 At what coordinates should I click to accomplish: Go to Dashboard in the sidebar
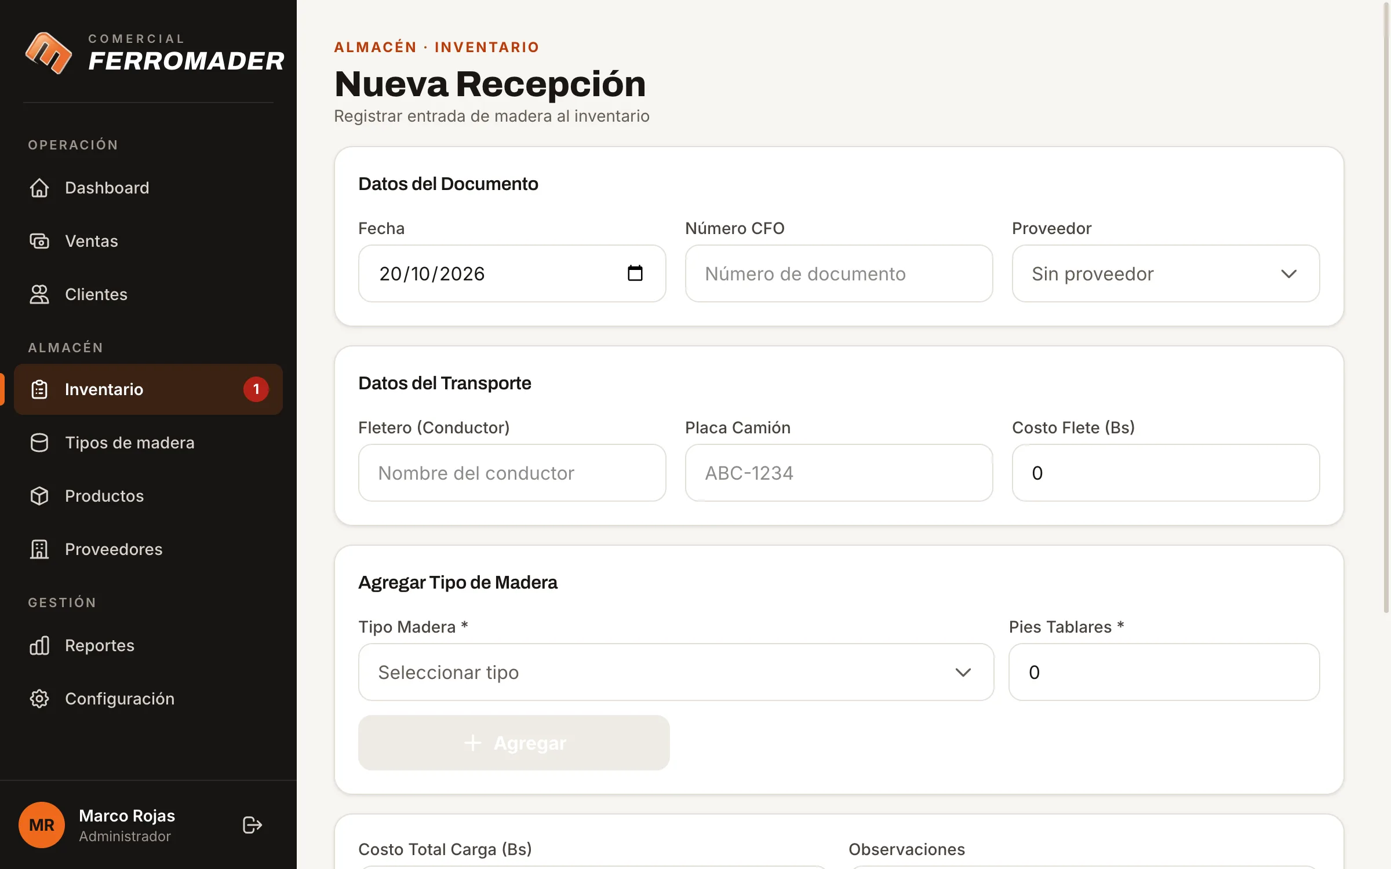[x=148, y=188]
